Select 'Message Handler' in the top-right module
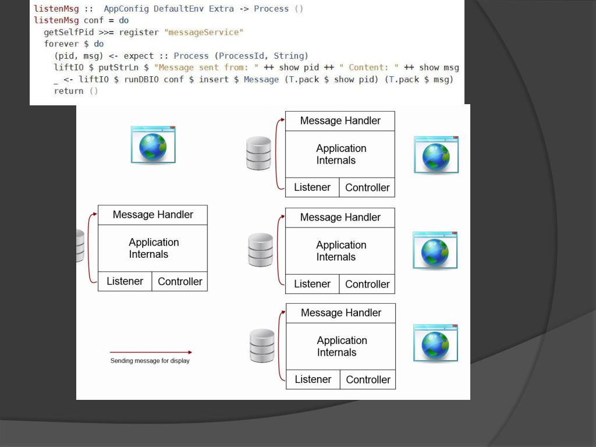This screenshot has height=447, width=596. click(340, 121)
